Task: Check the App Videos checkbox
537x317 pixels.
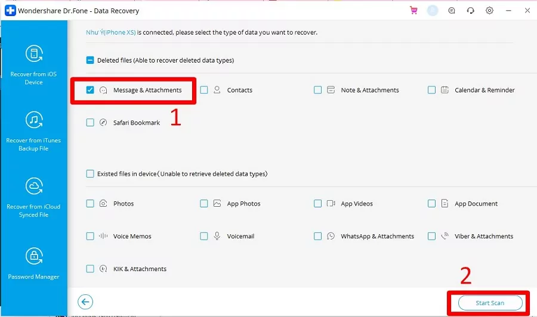Action: [x=318, y=203]
